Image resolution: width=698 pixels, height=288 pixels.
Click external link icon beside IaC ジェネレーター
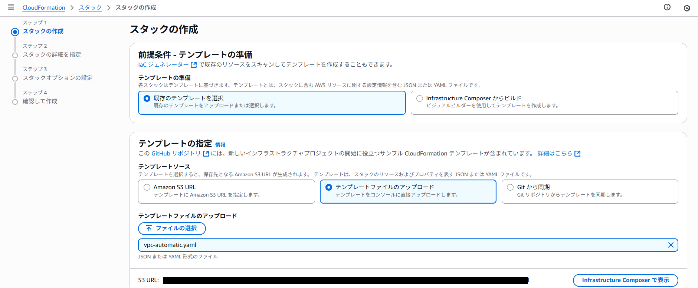[194, 65]
